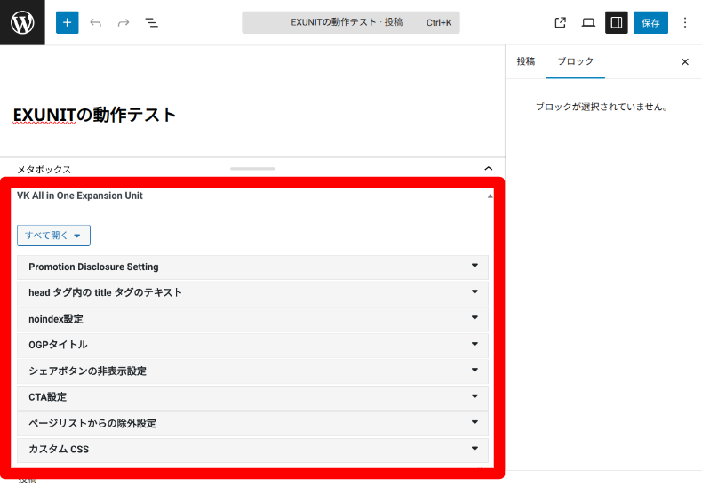The image size is (702, 487).
Task: Expand the noindex設定 section
Action: [x=252, y=319]
